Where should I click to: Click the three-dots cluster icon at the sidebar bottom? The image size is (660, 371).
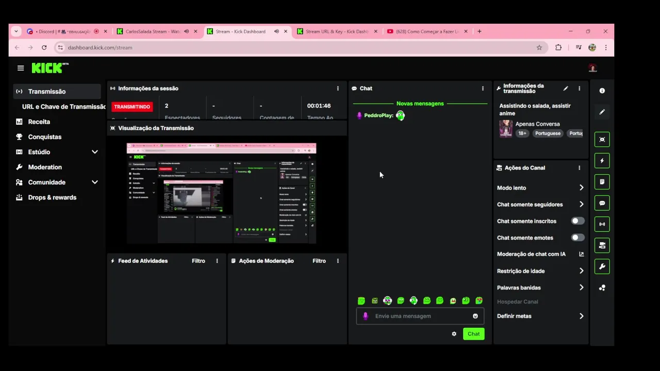click(x=602, y=288)
